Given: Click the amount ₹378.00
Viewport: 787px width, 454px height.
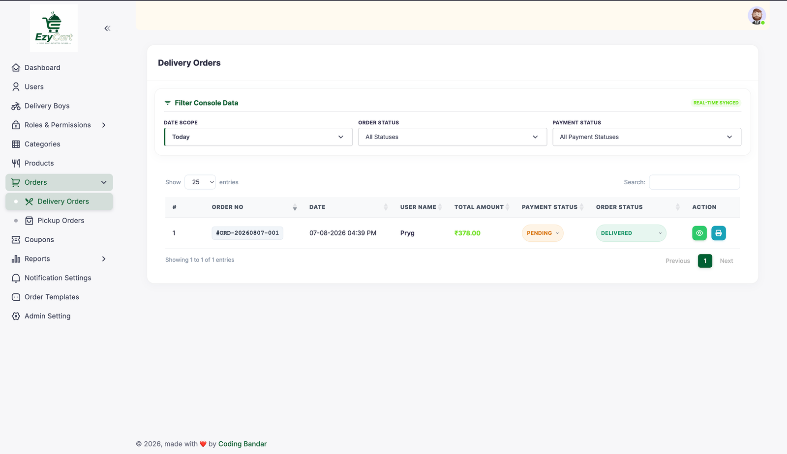Looking at the screenshot, I should pos(467,233).
